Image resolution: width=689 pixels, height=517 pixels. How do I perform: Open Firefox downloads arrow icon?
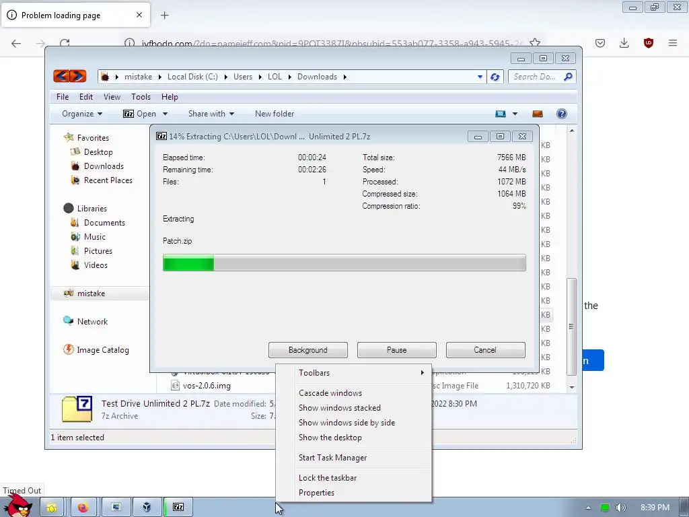(x=624, y=43)
